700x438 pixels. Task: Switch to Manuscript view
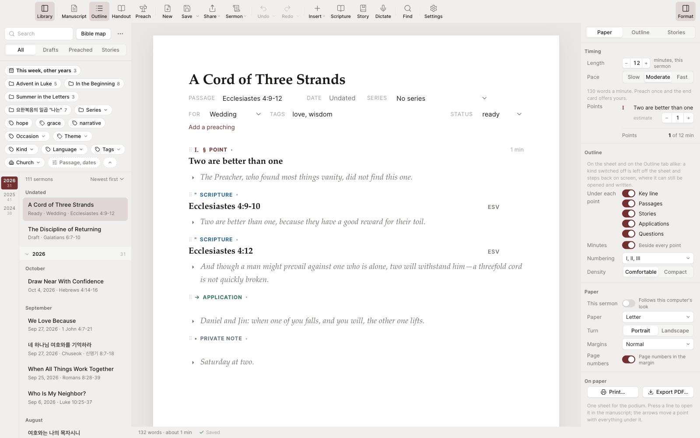(x=74, y=11)
